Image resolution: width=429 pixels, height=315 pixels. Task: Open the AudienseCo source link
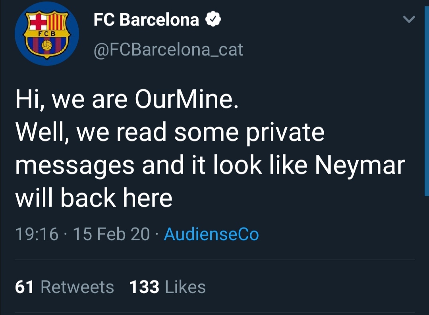(211, 234)
